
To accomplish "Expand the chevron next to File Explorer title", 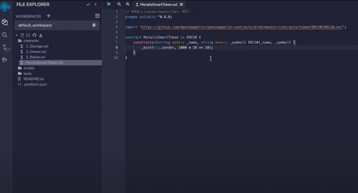I will point(95,4).
